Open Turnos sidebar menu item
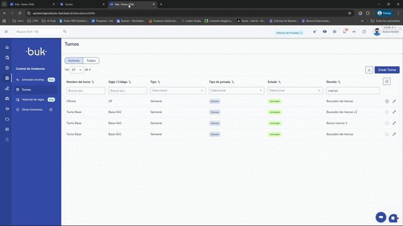This screenshot has height=226, width=403. click(36, 90)
